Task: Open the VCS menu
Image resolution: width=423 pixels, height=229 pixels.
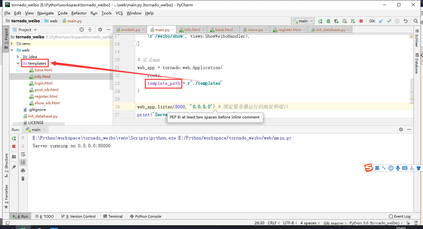Action: [x=119, y=13]
